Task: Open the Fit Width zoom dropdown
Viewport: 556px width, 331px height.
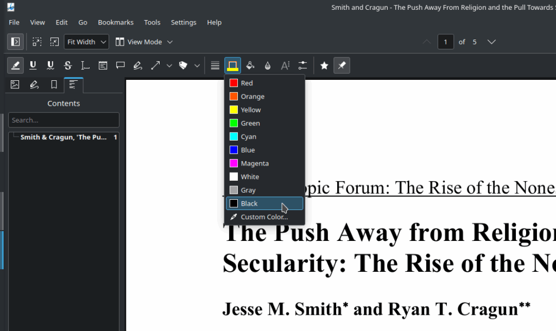Action: pos(86,42)
